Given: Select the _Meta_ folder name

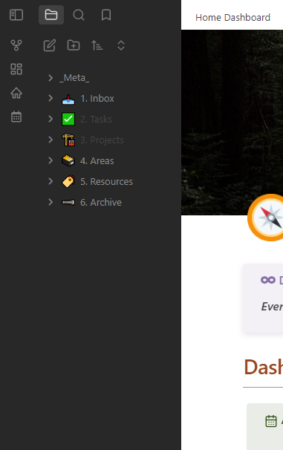Looking at the screenshot, I should coord(74,78).
